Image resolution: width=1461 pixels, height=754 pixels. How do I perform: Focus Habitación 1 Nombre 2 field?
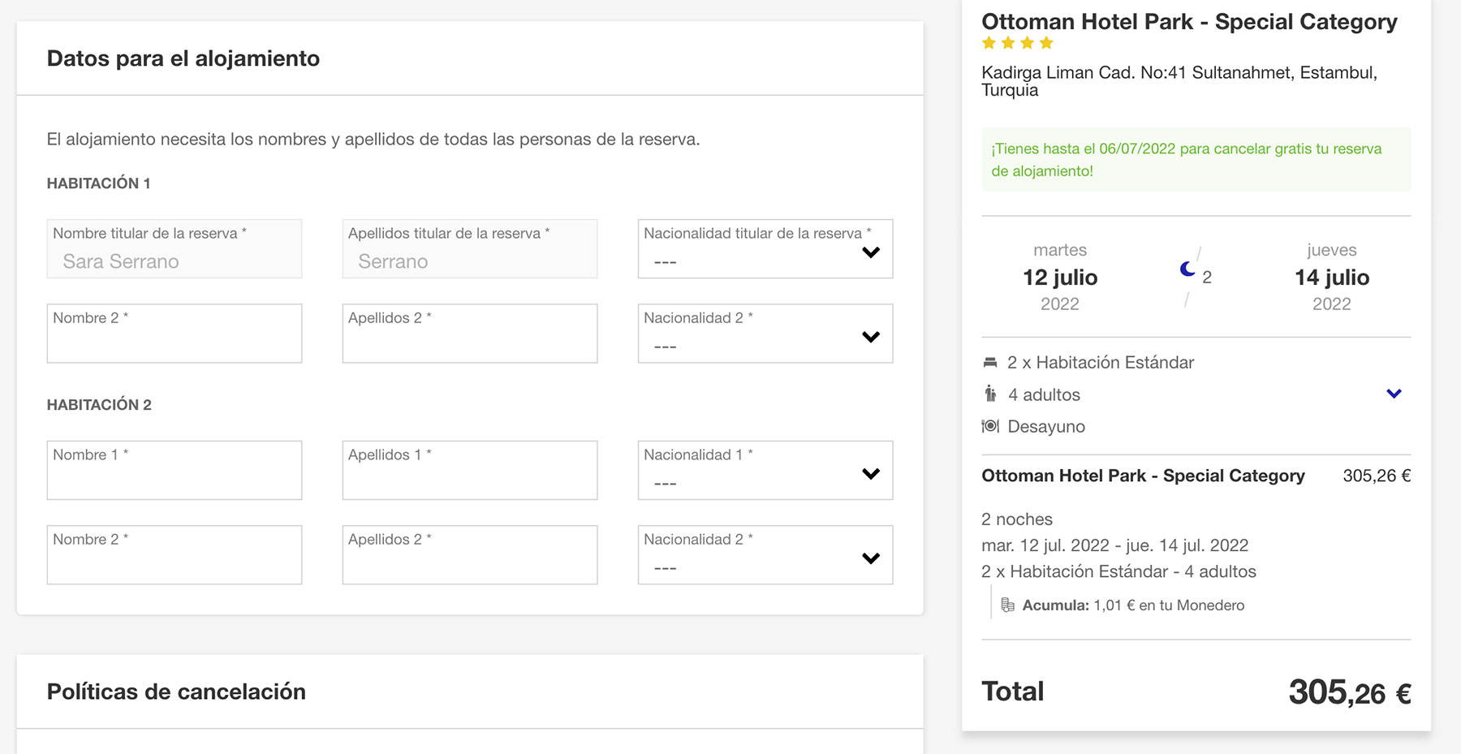pyautogui.click(x=175, y=333)
